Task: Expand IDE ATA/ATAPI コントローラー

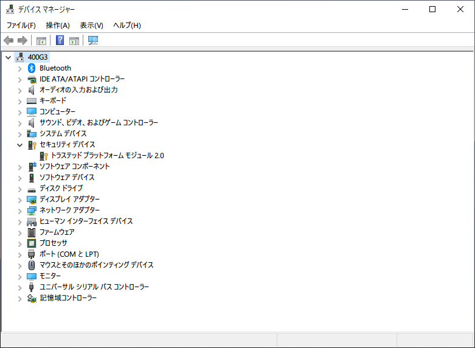Action: (x=20, y=80)
